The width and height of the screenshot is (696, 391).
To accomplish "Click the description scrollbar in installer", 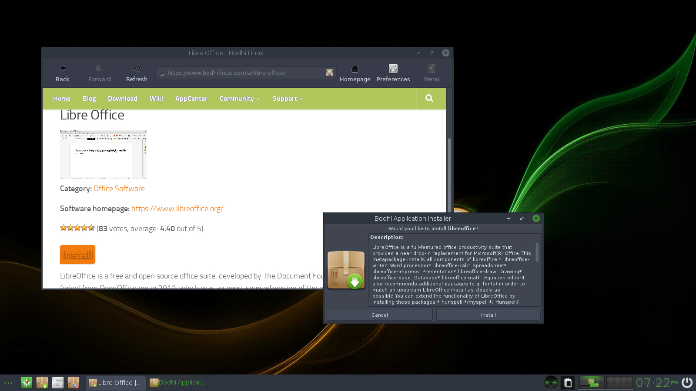I will (537, 252).
